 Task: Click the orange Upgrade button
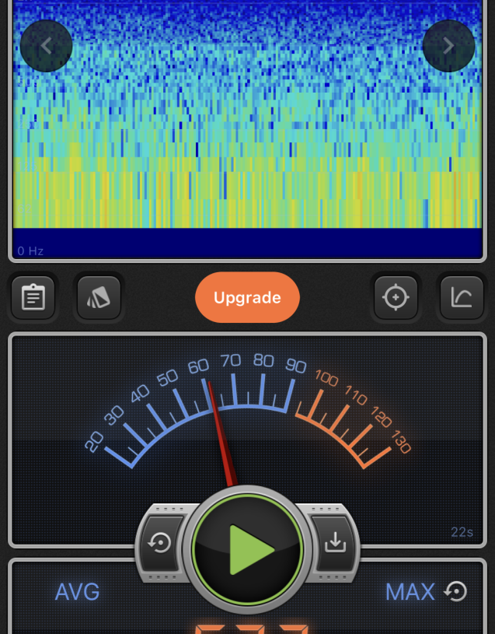point(247,297)
